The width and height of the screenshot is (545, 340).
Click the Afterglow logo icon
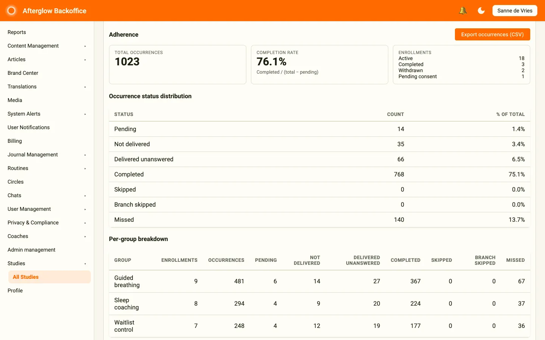11,11
